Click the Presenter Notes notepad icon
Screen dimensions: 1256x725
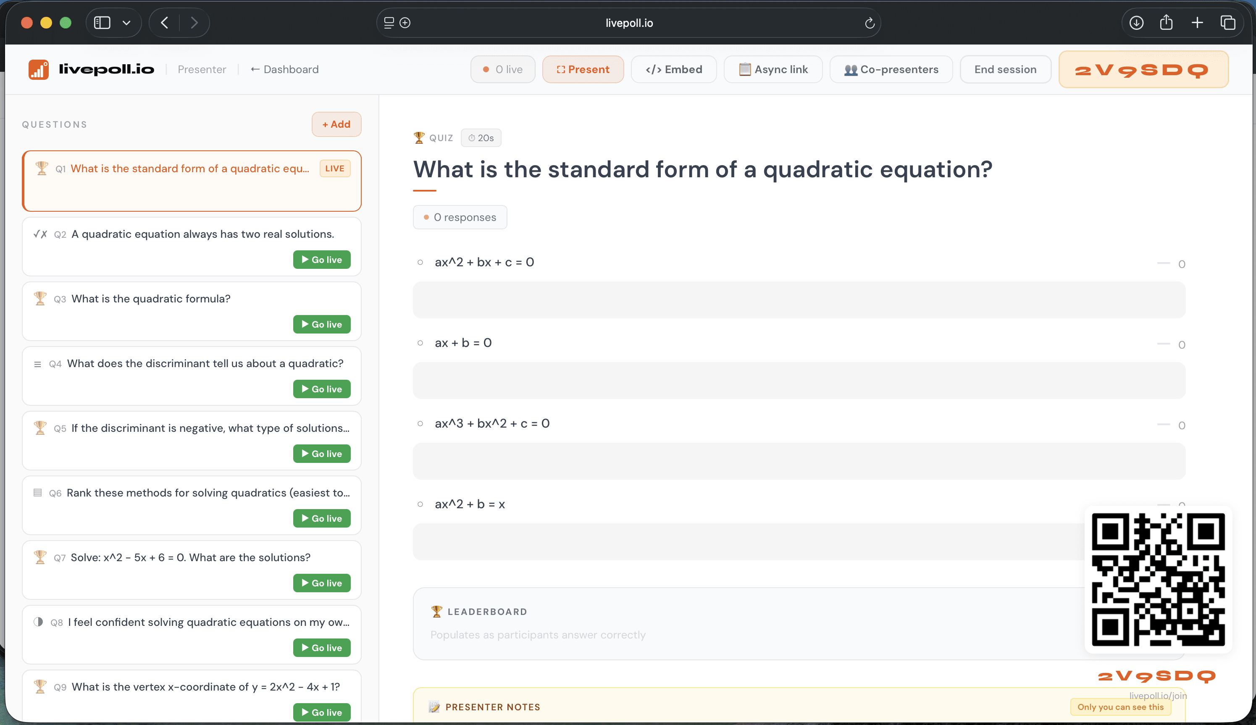pos(434,707)
